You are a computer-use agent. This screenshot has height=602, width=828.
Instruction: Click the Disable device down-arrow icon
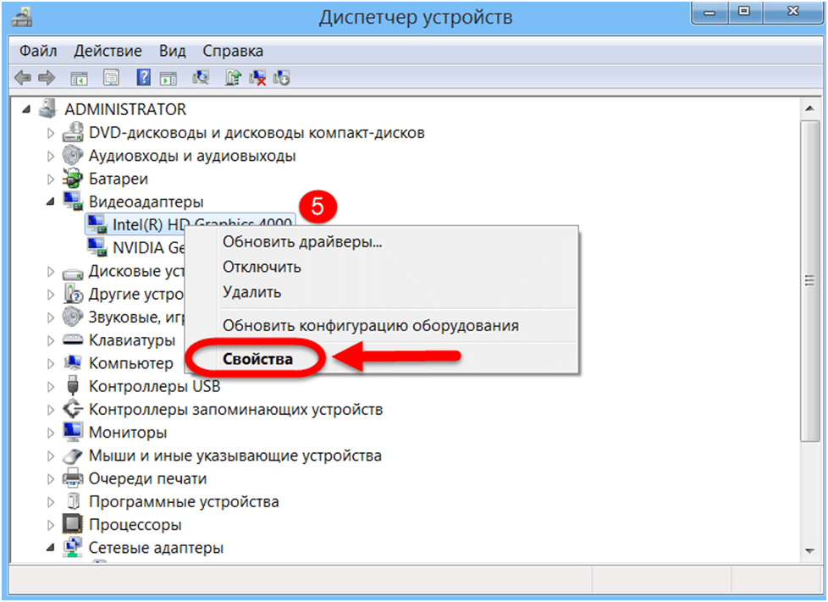pos(281,78)
